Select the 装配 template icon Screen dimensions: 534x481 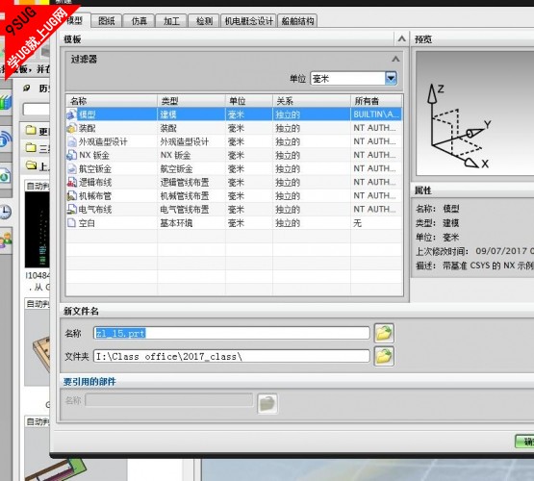(x=72, y=128)
